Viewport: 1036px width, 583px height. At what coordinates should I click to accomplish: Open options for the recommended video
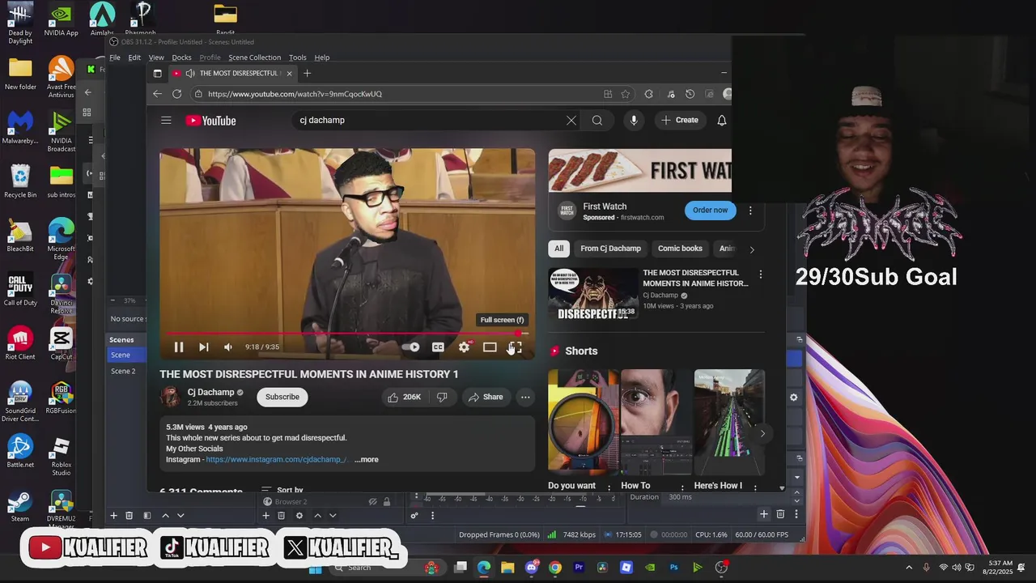[760, 274]
